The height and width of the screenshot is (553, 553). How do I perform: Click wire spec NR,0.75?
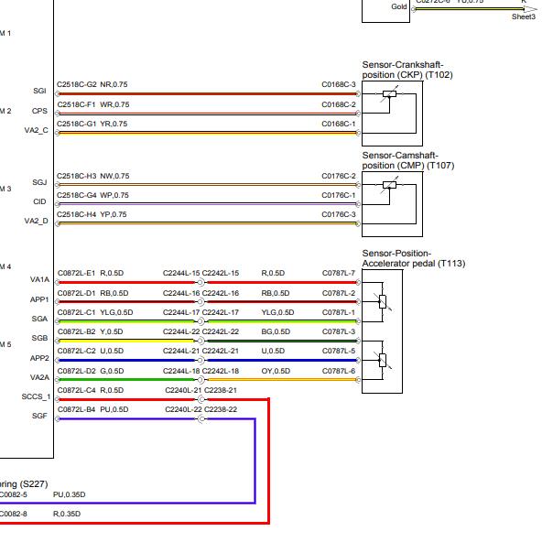pyautogui.click(x=114, y=84)
